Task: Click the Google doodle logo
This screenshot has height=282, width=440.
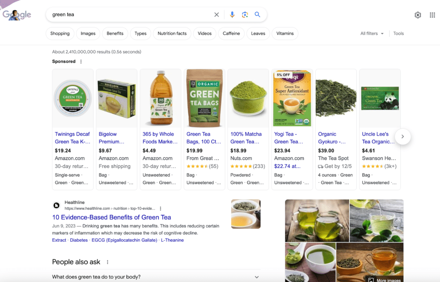Action: pos(17,15)
